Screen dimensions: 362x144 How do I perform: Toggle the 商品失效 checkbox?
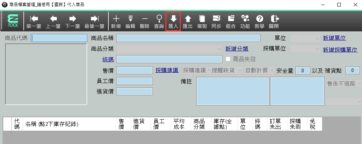point(228,59)
